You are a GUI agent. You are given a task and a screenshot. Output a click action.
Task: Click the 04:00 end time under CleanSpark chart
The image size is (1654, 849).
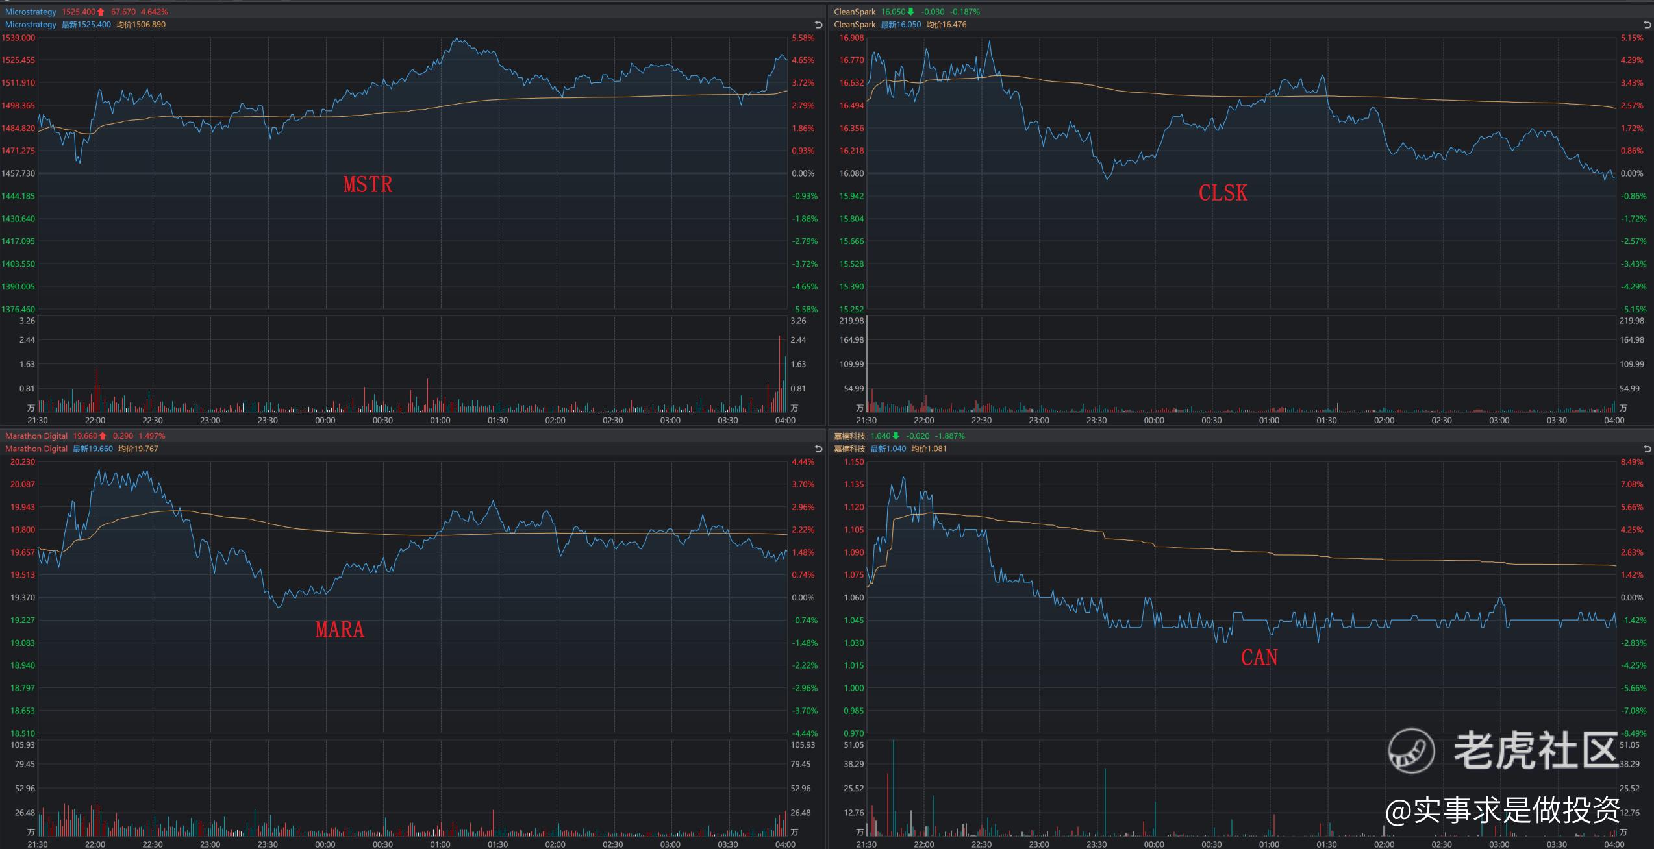[x=1614, y=421]
